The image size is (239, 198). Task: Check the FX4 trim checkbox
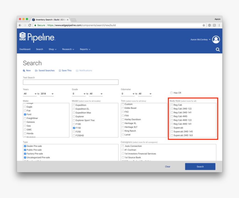pyautogui.click(x=123, y=116)
